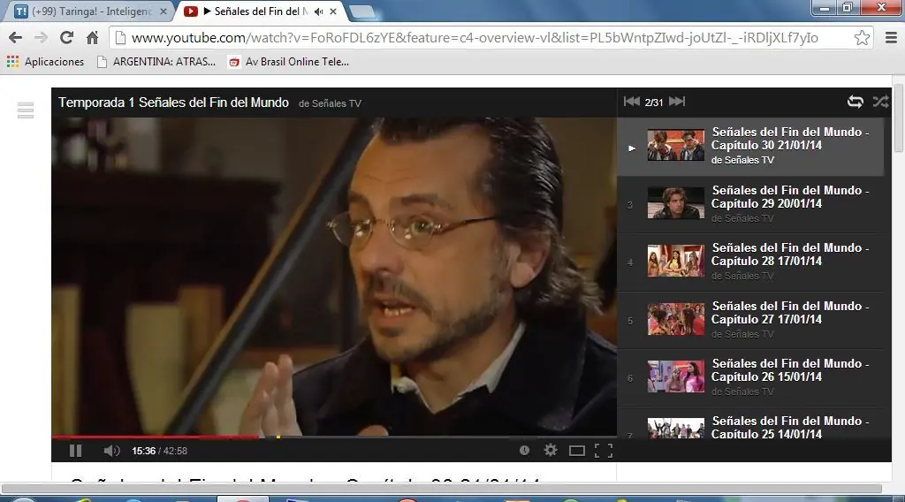The image size is (905, 502).
Task: Skip to next video in playlist
Action: (677, 102)
